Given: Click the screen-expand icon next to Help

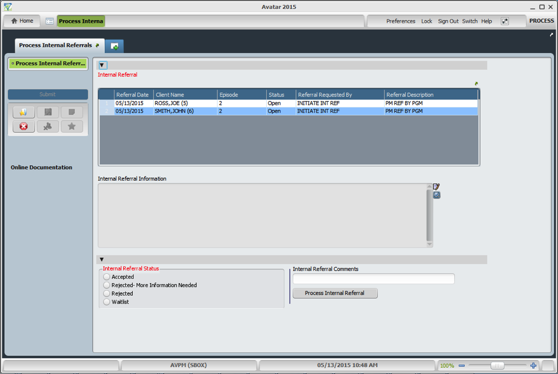Looking at the screenshot, I should pos(505,21).
